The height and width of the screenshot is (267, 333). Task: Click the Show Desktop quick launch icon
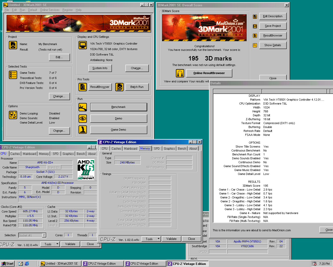[x=21, y=264]
